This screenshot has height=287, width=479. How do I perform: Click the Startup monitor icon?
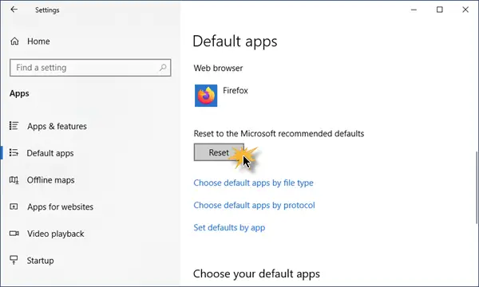pyautogui.click(x=14, y=260)
